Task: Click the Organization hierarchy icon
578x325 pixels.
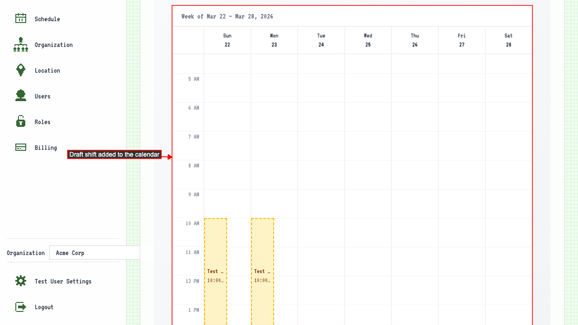Action: pos(21,44)
